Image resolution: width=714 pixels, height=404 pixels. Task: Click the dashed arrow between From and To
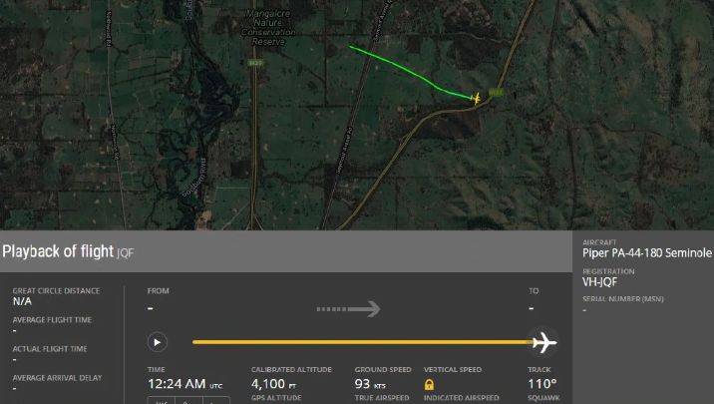pos(348,309)
